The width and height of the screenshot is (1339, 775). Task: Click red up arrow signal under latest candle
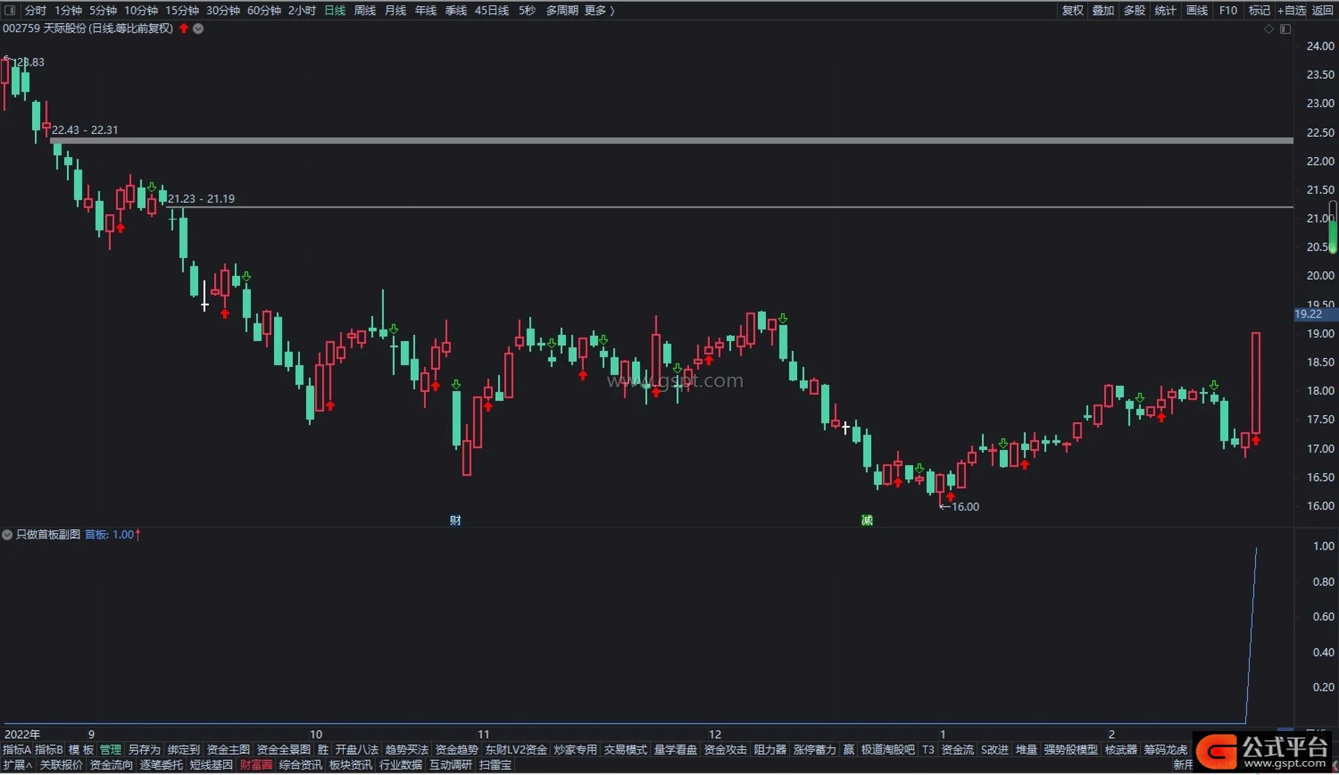coord(1255,440)
